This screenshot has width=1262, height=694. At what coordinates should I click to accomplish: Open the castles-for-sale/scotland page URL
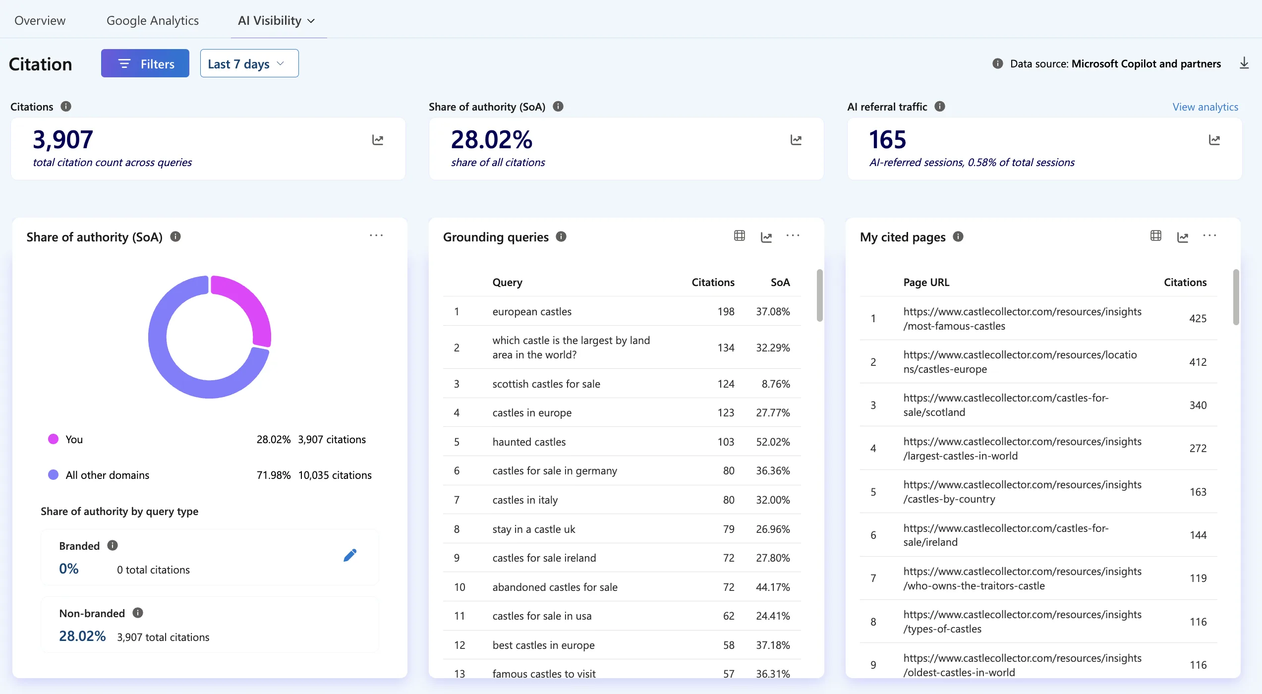tap(1006, 405)
